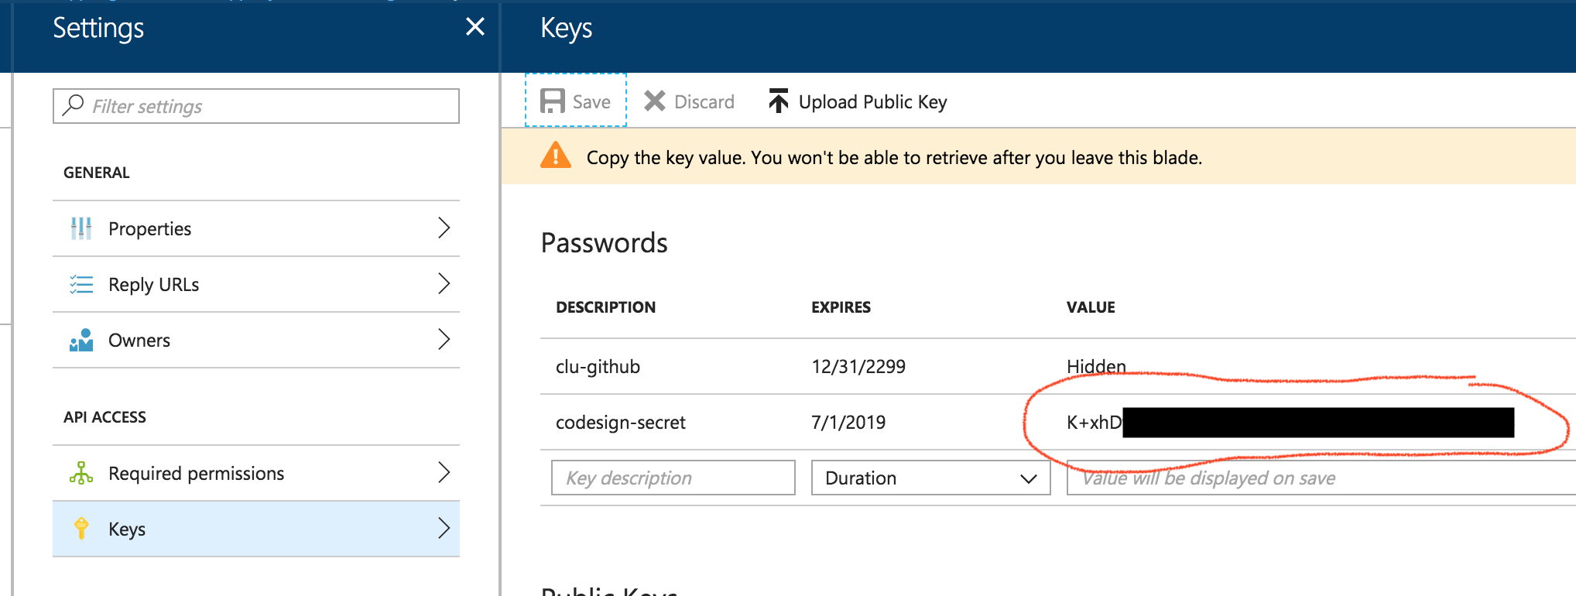
Task: Click the Discard X icon
Action: point(655,101)
